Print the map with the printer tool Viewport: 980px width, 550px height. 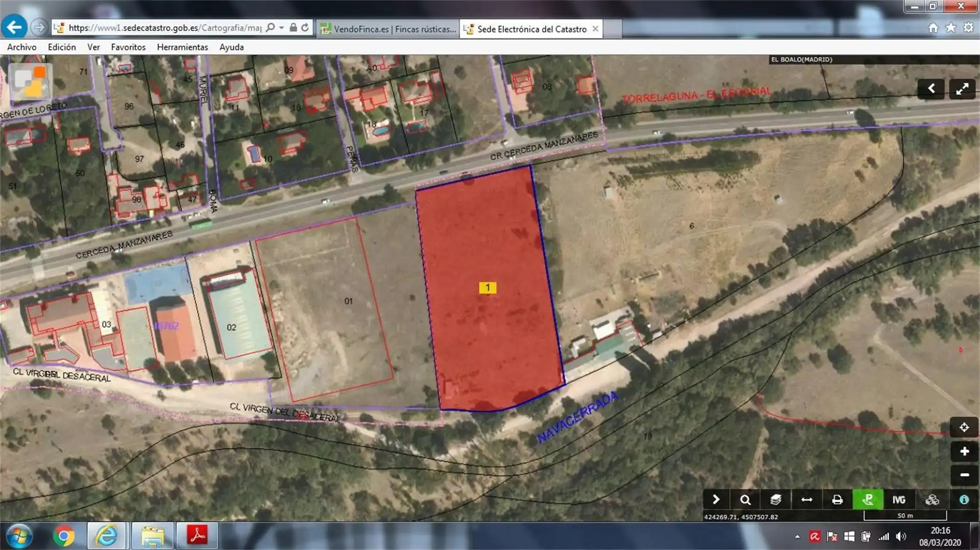837,500
